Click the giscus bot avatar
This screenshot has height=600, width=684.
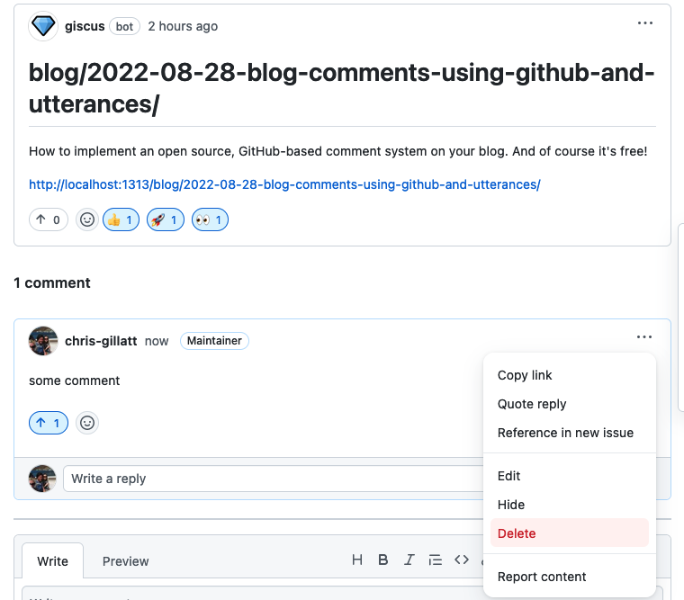click(x=43, y=26)
